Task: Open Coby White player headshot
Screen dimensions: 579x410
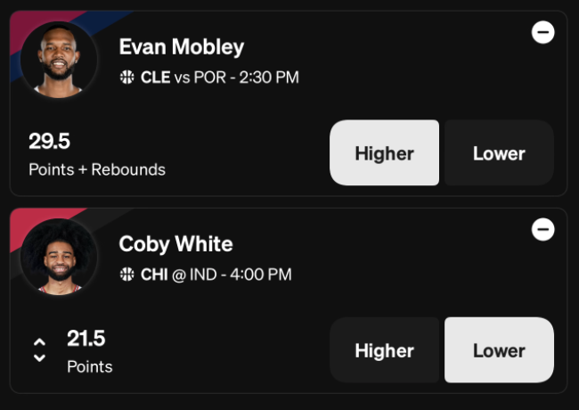Action: [x=59, y=257]
